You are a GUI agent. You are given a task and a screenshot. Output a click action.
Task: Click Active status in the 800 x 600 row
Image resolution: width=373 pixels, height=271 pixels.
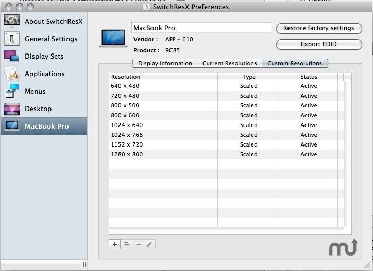[309, 115]
